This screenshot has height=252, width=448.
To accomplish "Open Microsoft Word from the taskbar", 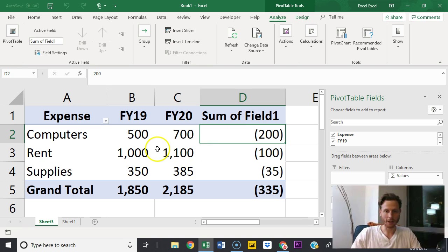I will tap(221, 245).
